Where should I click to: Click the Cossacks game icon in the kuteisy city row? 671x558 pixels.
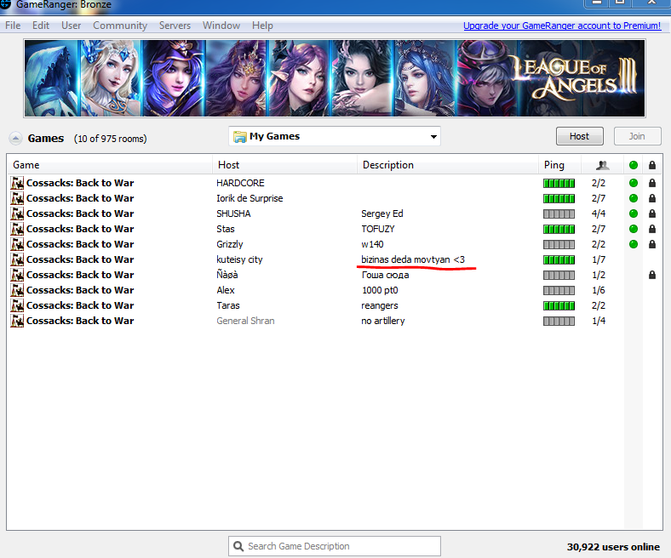[x=17, y=259]
